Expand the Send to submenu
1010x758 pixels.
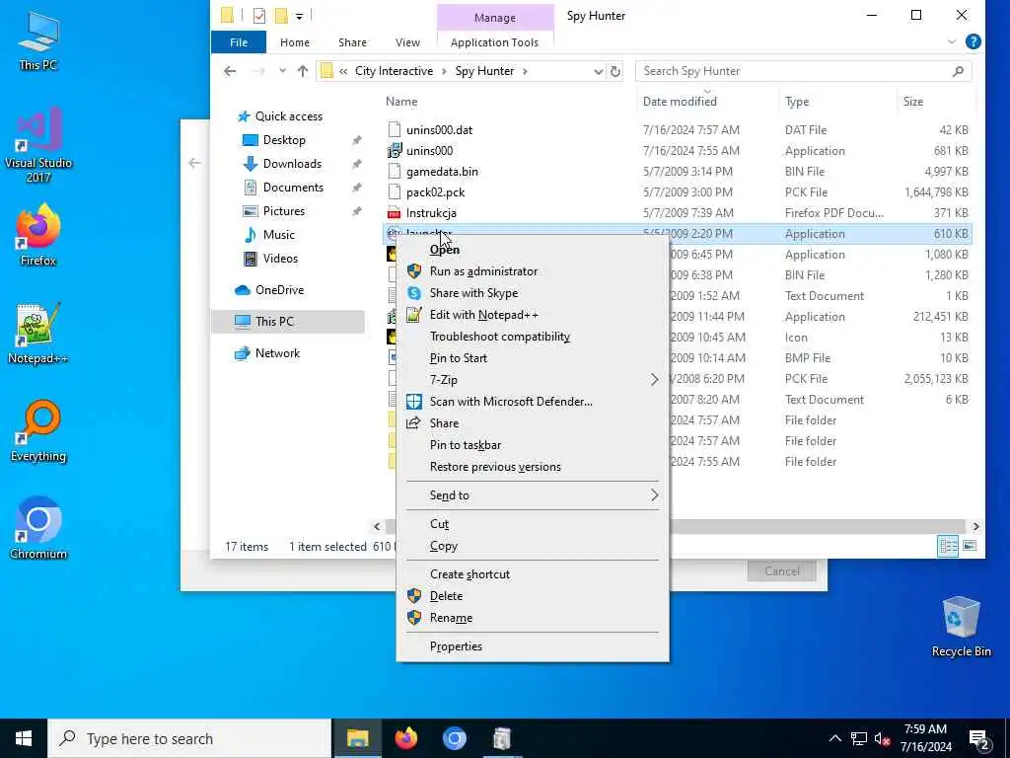pos(655,495)
